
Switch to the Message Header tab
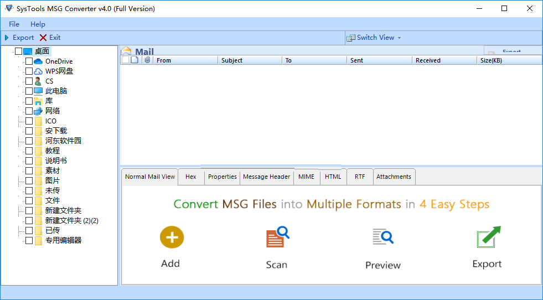[x=266, y=177]
